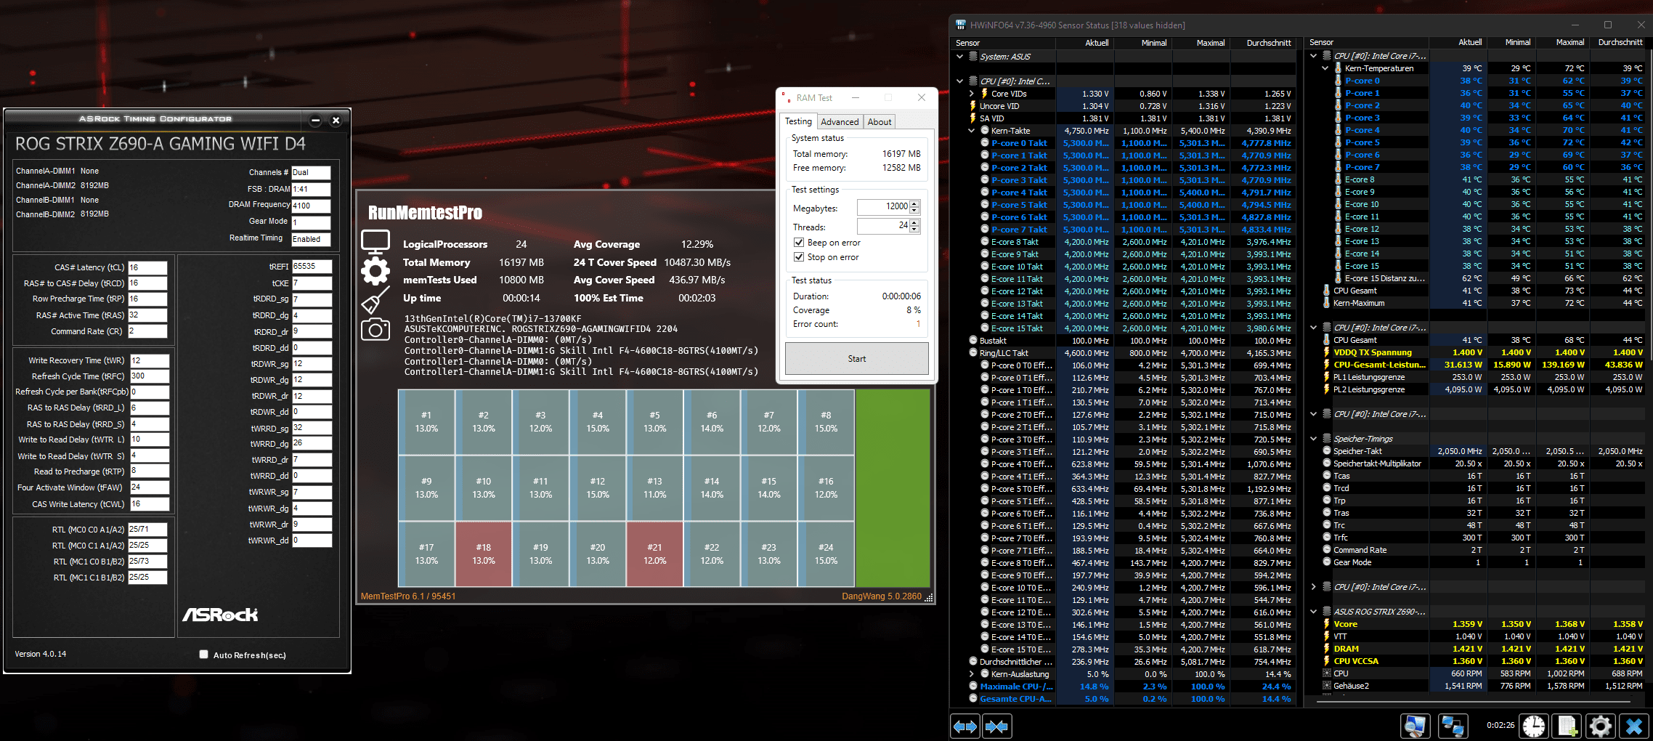Collapse the System: ASUS sensor group
Image resolution: width=1653 pixels, height=741 pixels.
(959, 56)
